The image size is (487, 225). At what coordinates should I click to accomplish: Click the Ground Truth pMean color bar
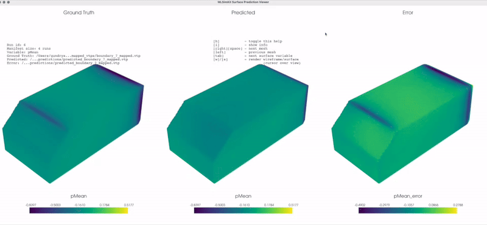[x=79, y=210]
